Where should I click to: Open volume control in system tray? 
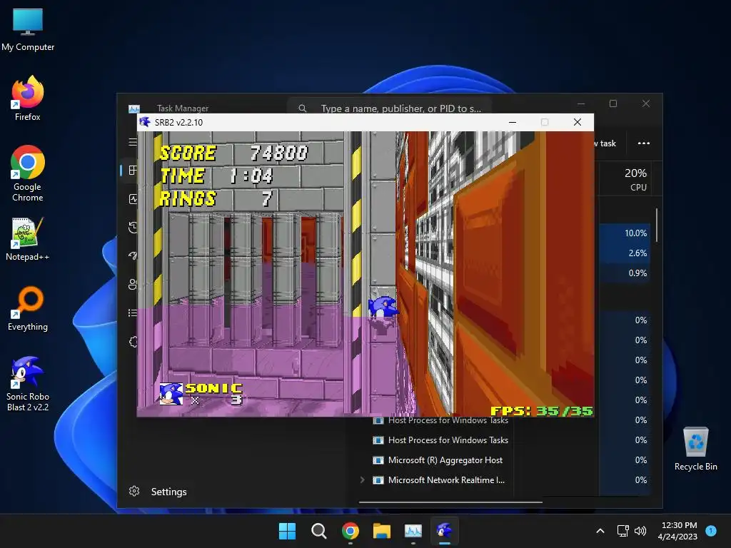pos(640,531)
